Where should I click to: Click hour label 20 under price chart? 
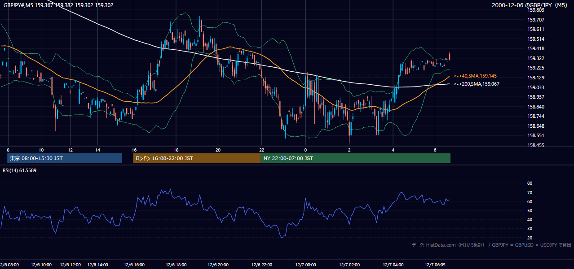point(218,150)
